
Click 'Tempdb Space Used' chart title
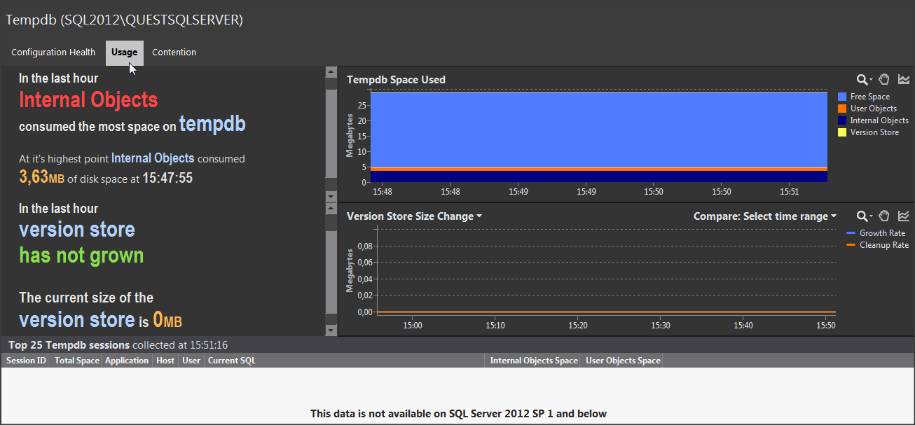[396, 80]
